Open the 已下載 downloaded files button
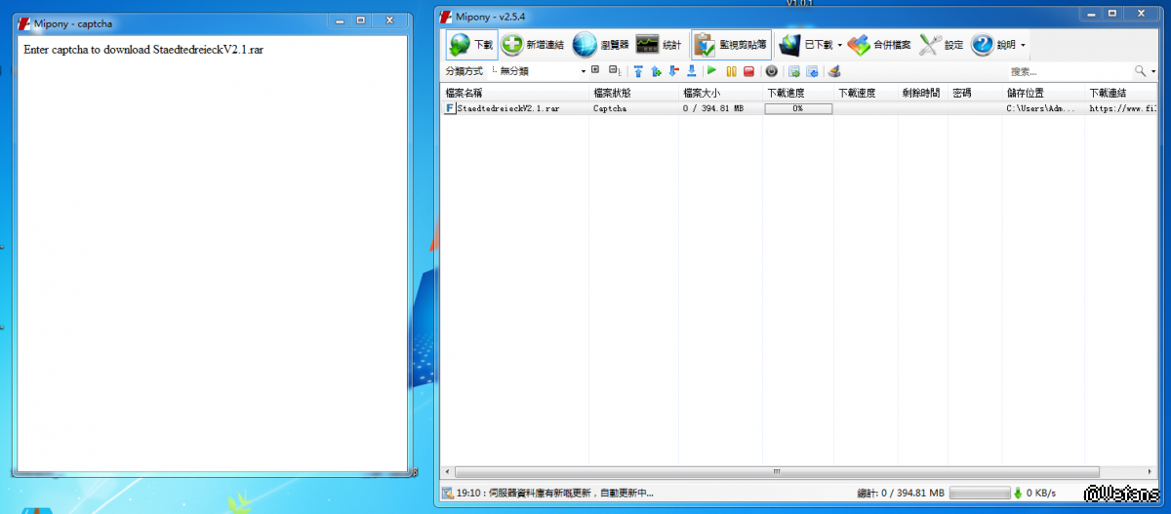 click(805, 45)
